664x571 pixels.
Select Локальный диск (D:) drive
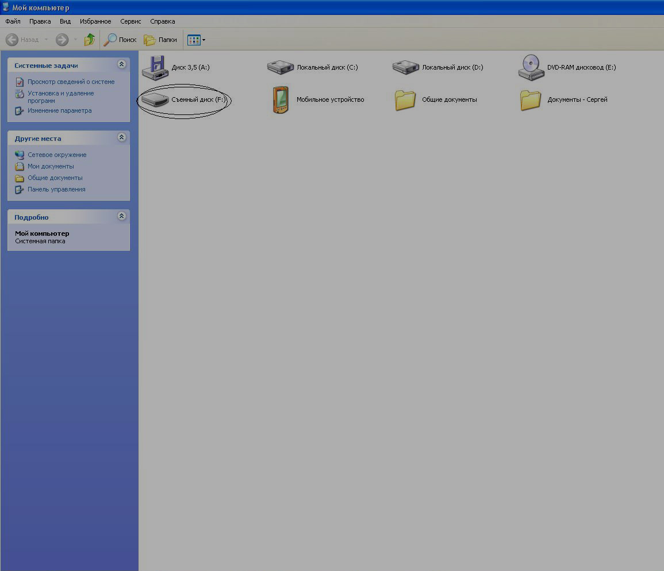click(x=405, y=67)
